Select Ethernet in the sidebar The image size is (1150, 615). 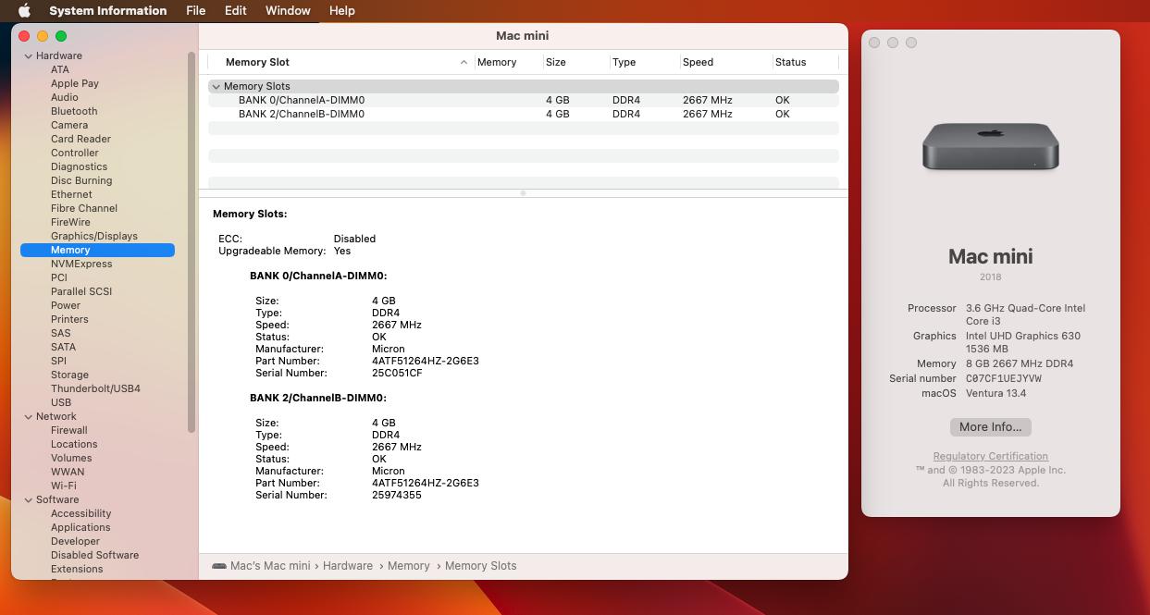click(71, 194)
